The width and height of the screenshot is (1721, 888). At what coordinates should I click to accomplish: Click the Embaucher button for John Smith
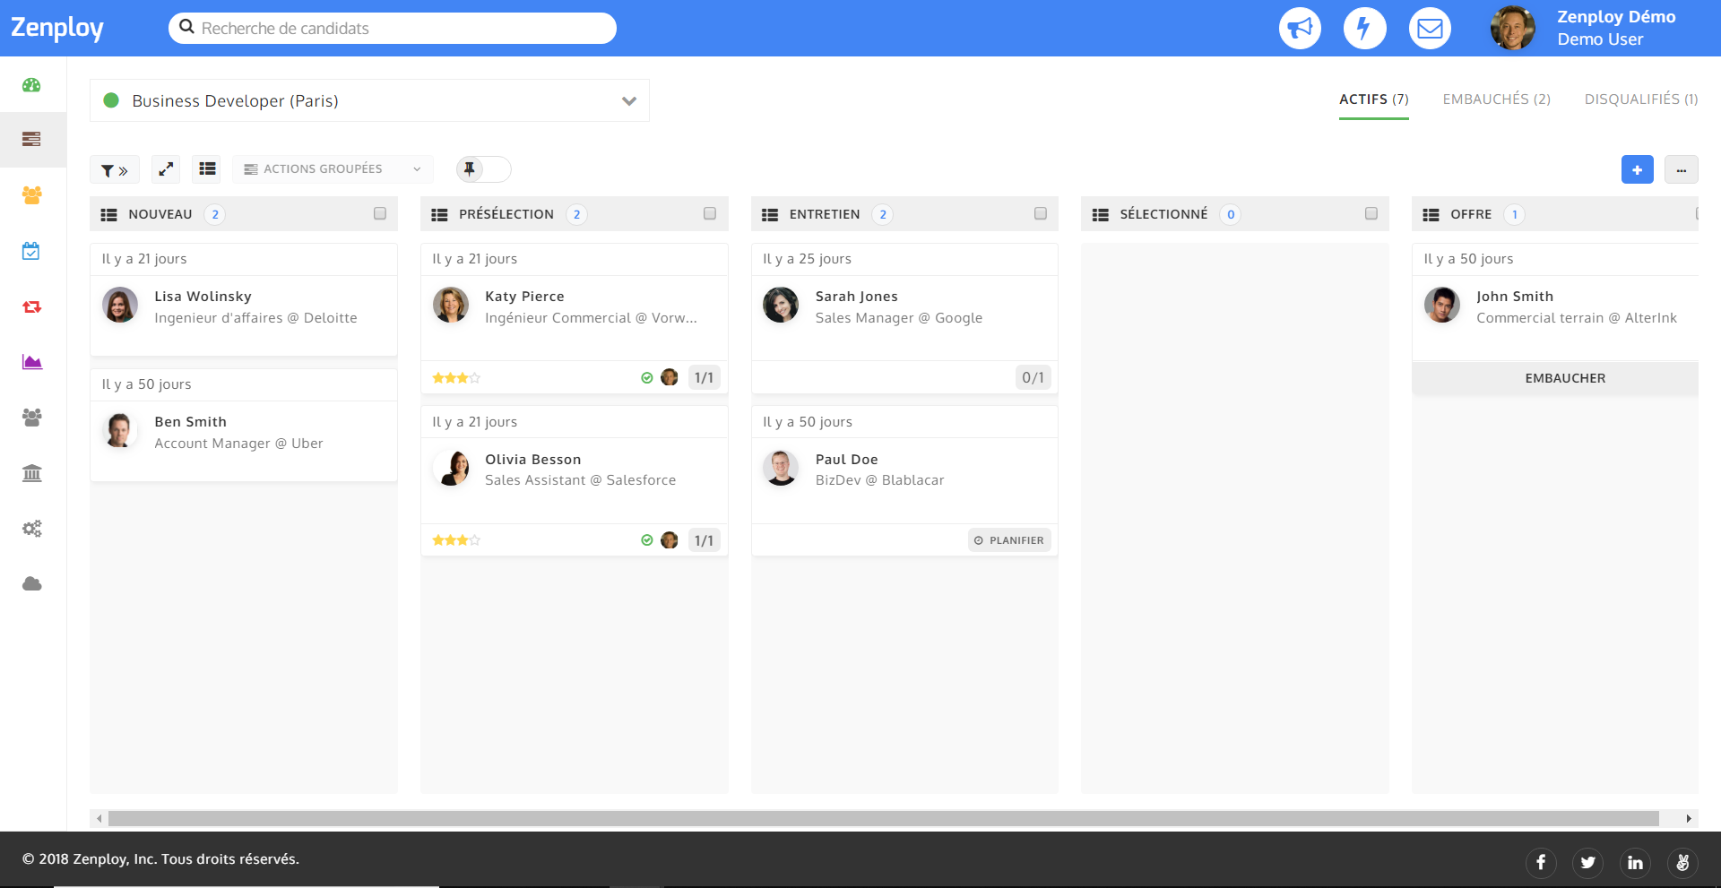click(x=1555, y=378)
